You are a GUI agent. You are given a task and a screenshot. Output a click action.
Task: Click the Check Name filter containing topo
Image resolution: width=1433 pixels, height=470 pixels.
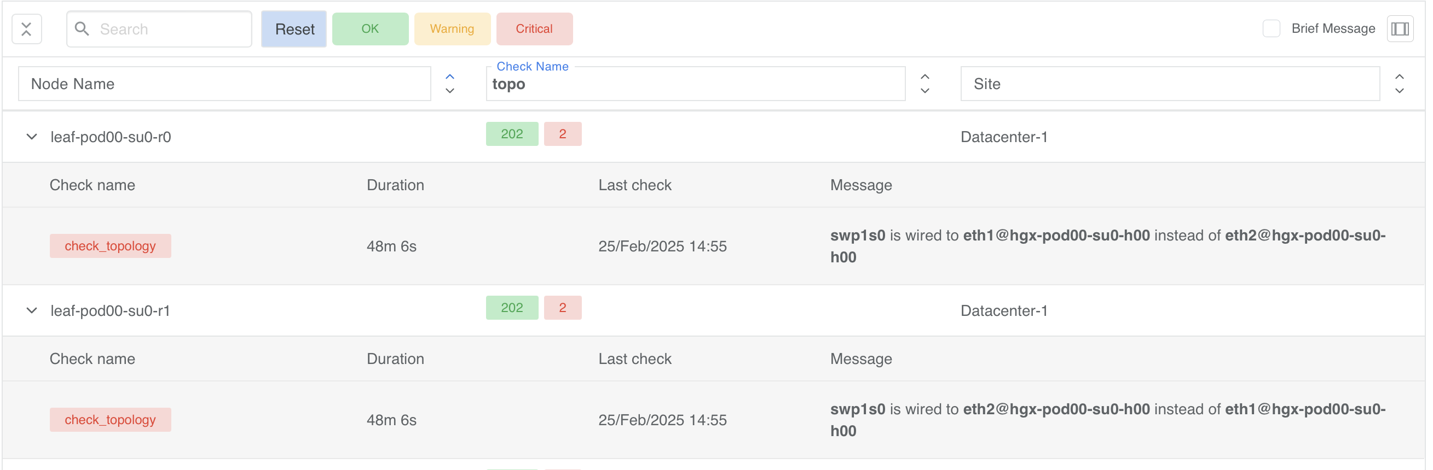tap(695, 85)
